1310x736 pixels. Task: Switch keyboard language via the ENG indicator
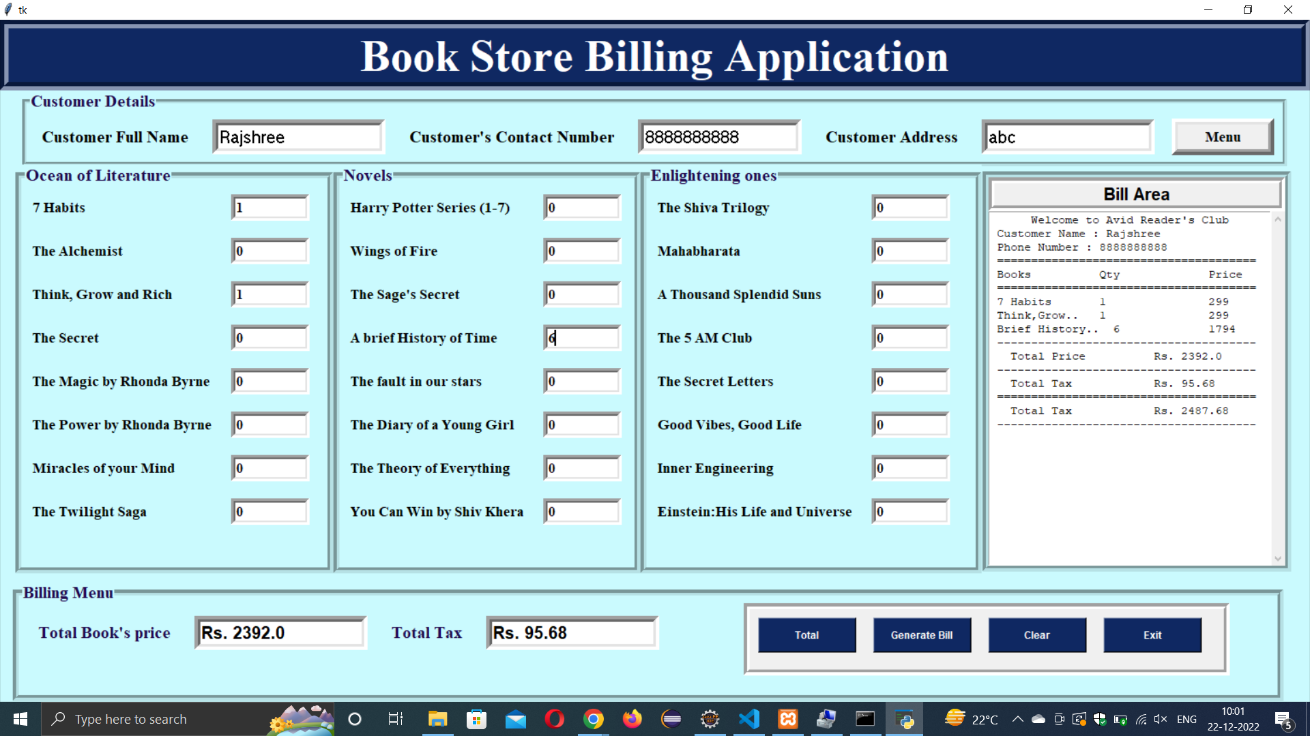point(1187,719)
